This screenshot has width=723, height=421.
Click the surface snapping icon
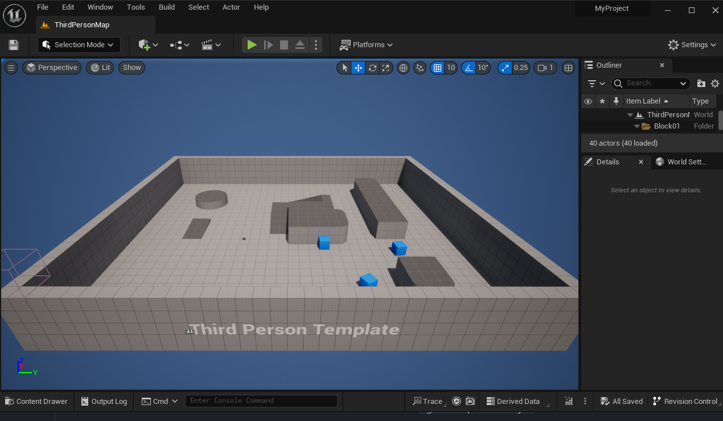point(420,68)
